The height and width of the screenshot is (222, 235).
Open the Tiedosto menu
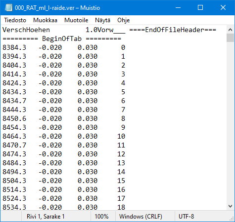15,20
